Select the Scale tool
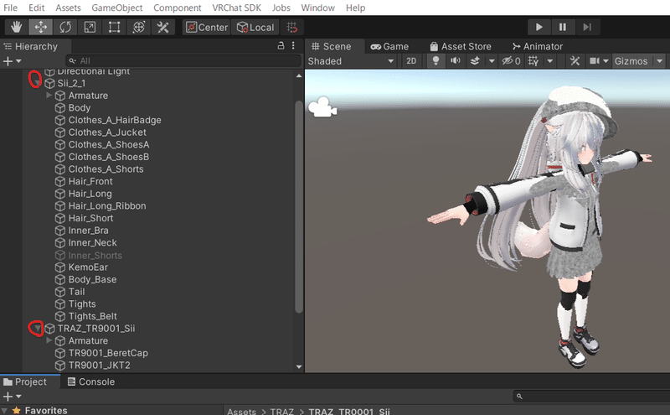670x415 pixels. pos(90,28)
